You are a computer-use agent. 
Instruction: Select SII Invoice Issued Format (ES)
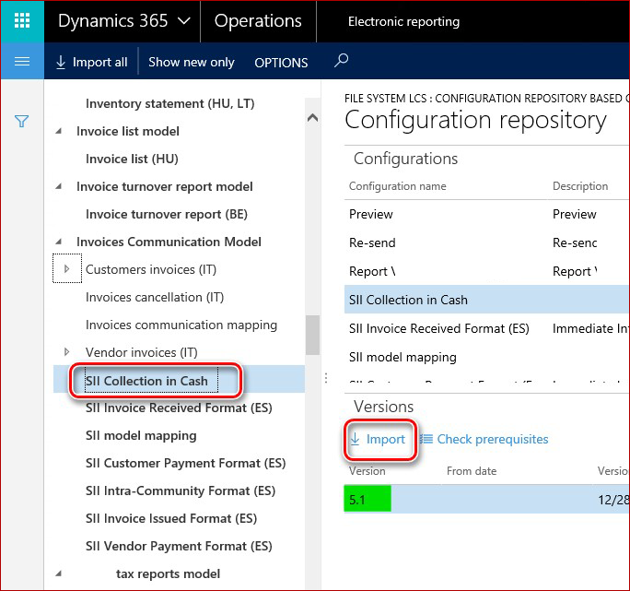click(171, 518)
